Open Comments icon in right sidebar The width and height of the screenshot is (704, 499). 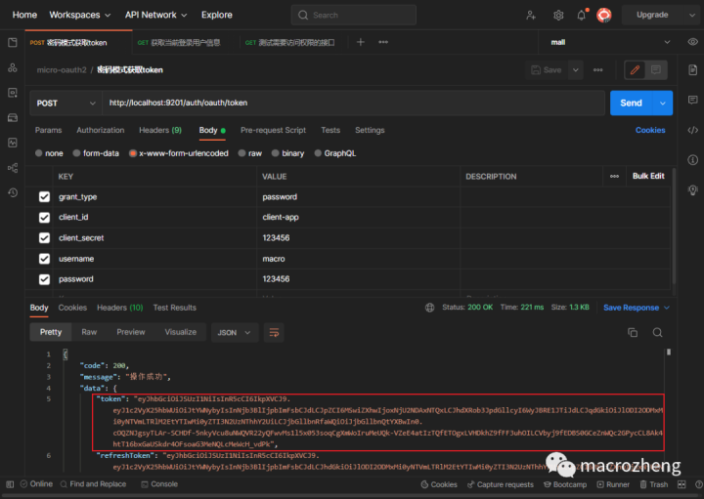coord(693,100)
